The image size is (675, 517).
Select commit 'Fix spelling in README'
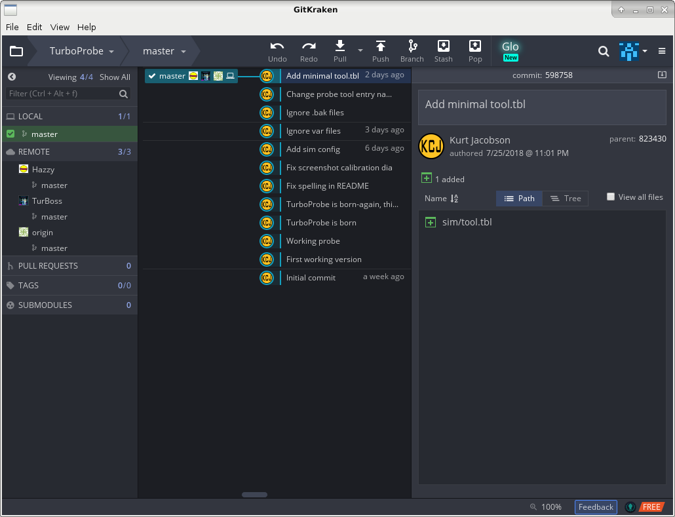(328, 186)
